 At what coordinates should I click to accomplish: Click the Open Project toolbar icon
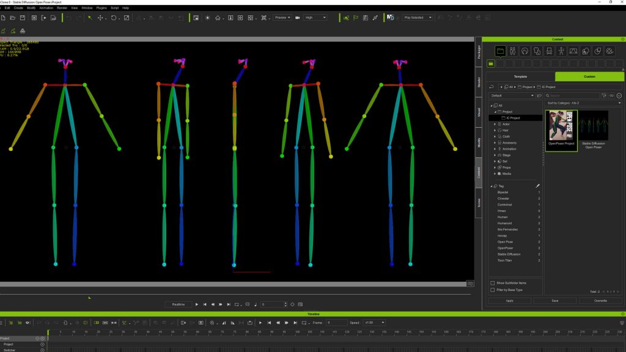[x=12, y=18]
